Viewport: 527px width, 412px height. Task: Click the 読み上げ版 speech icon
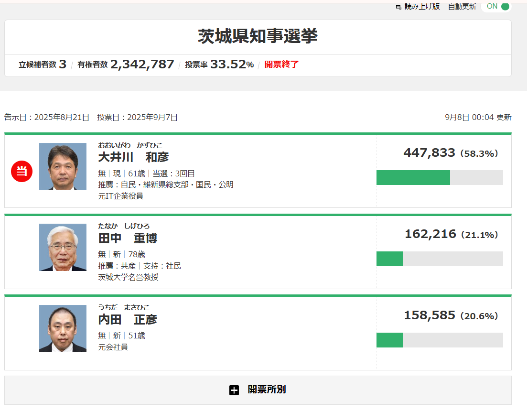[x=398, y=7]
